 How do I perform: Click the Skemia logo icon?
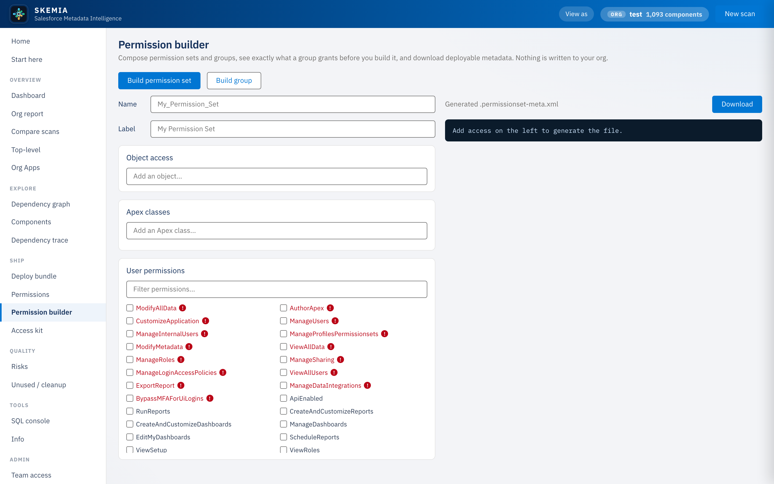tap(19, 14)
